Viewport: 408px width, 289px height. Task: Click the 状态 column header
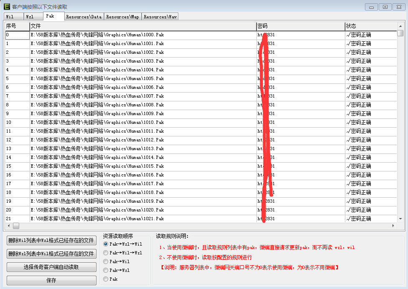370,26
